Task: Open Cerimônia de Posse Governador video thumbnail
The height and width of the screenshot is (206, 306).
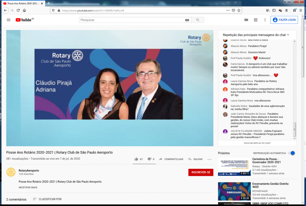Action: [x=234, y=167]
